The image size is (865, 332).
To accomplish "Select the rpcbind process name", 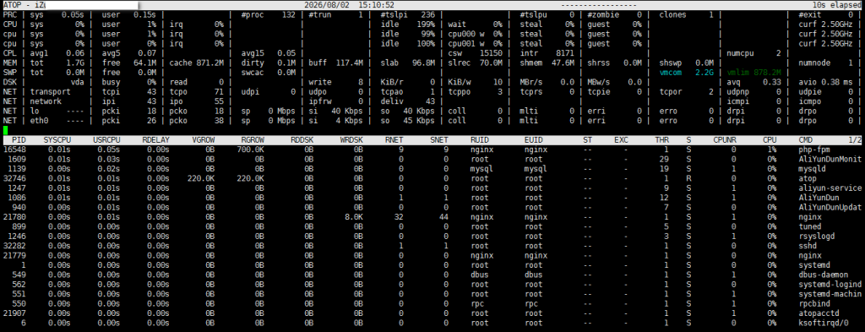I will pyautogui.click(x=813, y=304).
